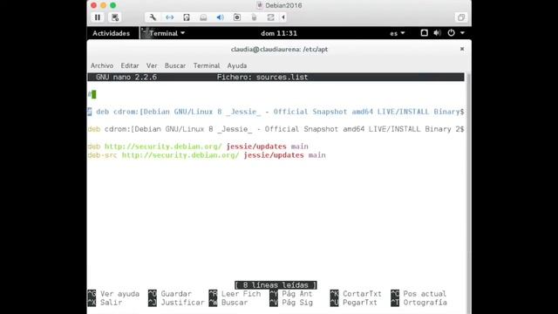The height and width of the screenshot is (314, 558).
Task: Click the 'Ortografía' nano shortcut
Action: 418,303
